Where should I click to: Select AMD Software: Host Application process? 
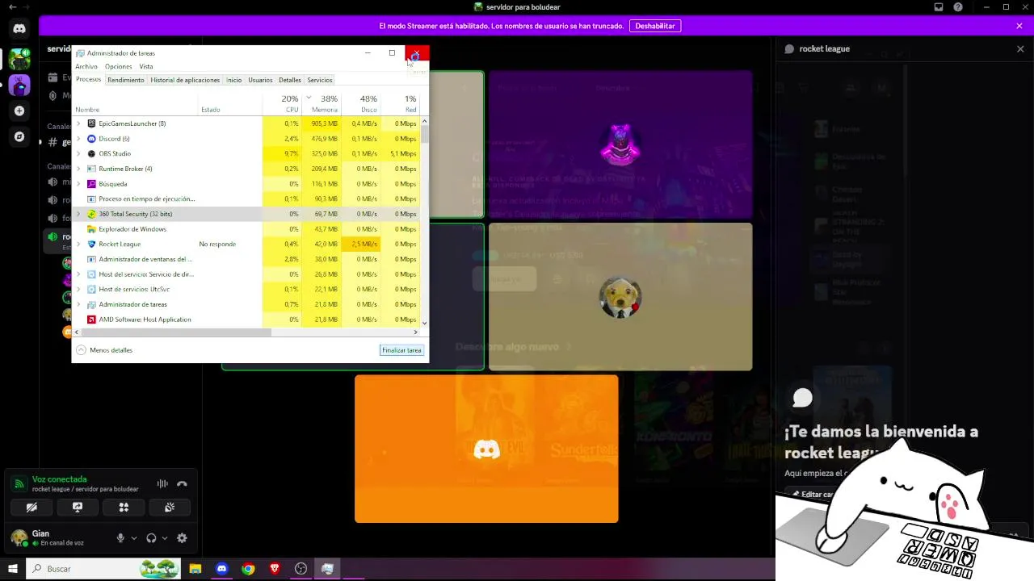(246, 320)
